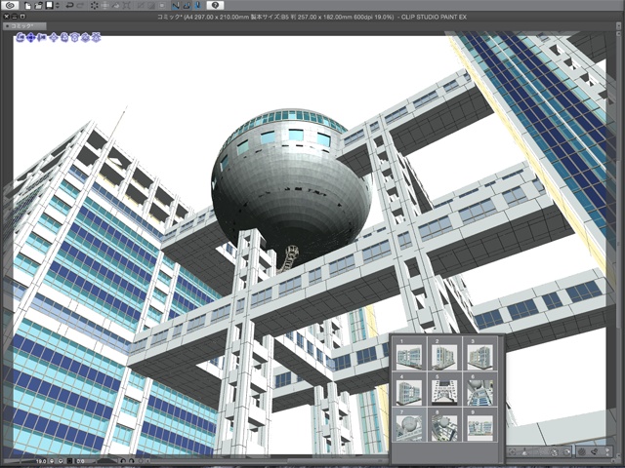Save the current document
Image resolution: width=625 pixels, height=468 pixels.
[x=49, y=5]
